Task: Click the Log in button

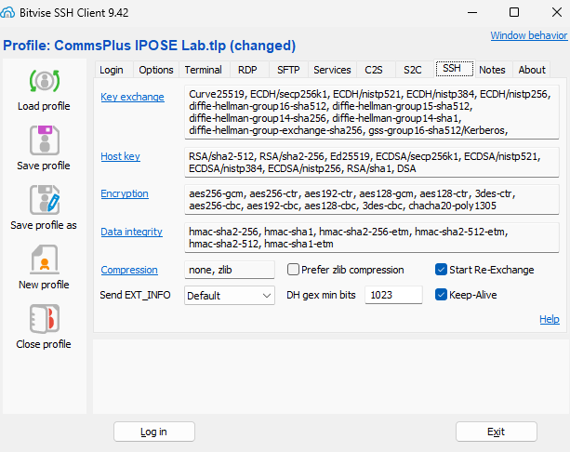Action: pos(154,432)
